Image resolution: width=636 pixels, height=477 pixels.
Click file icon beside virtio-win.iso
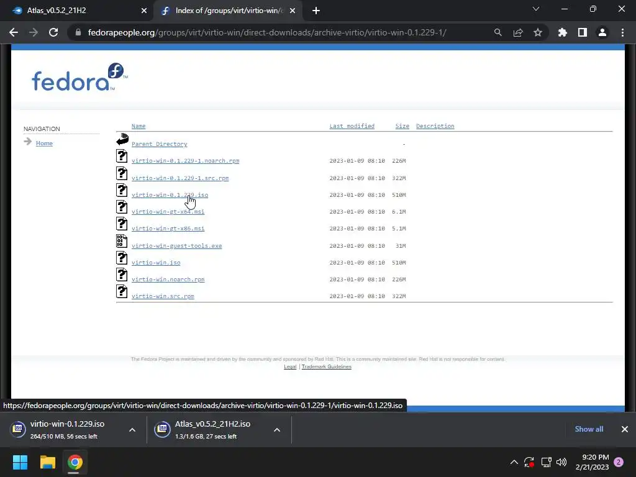click(122, 258)
